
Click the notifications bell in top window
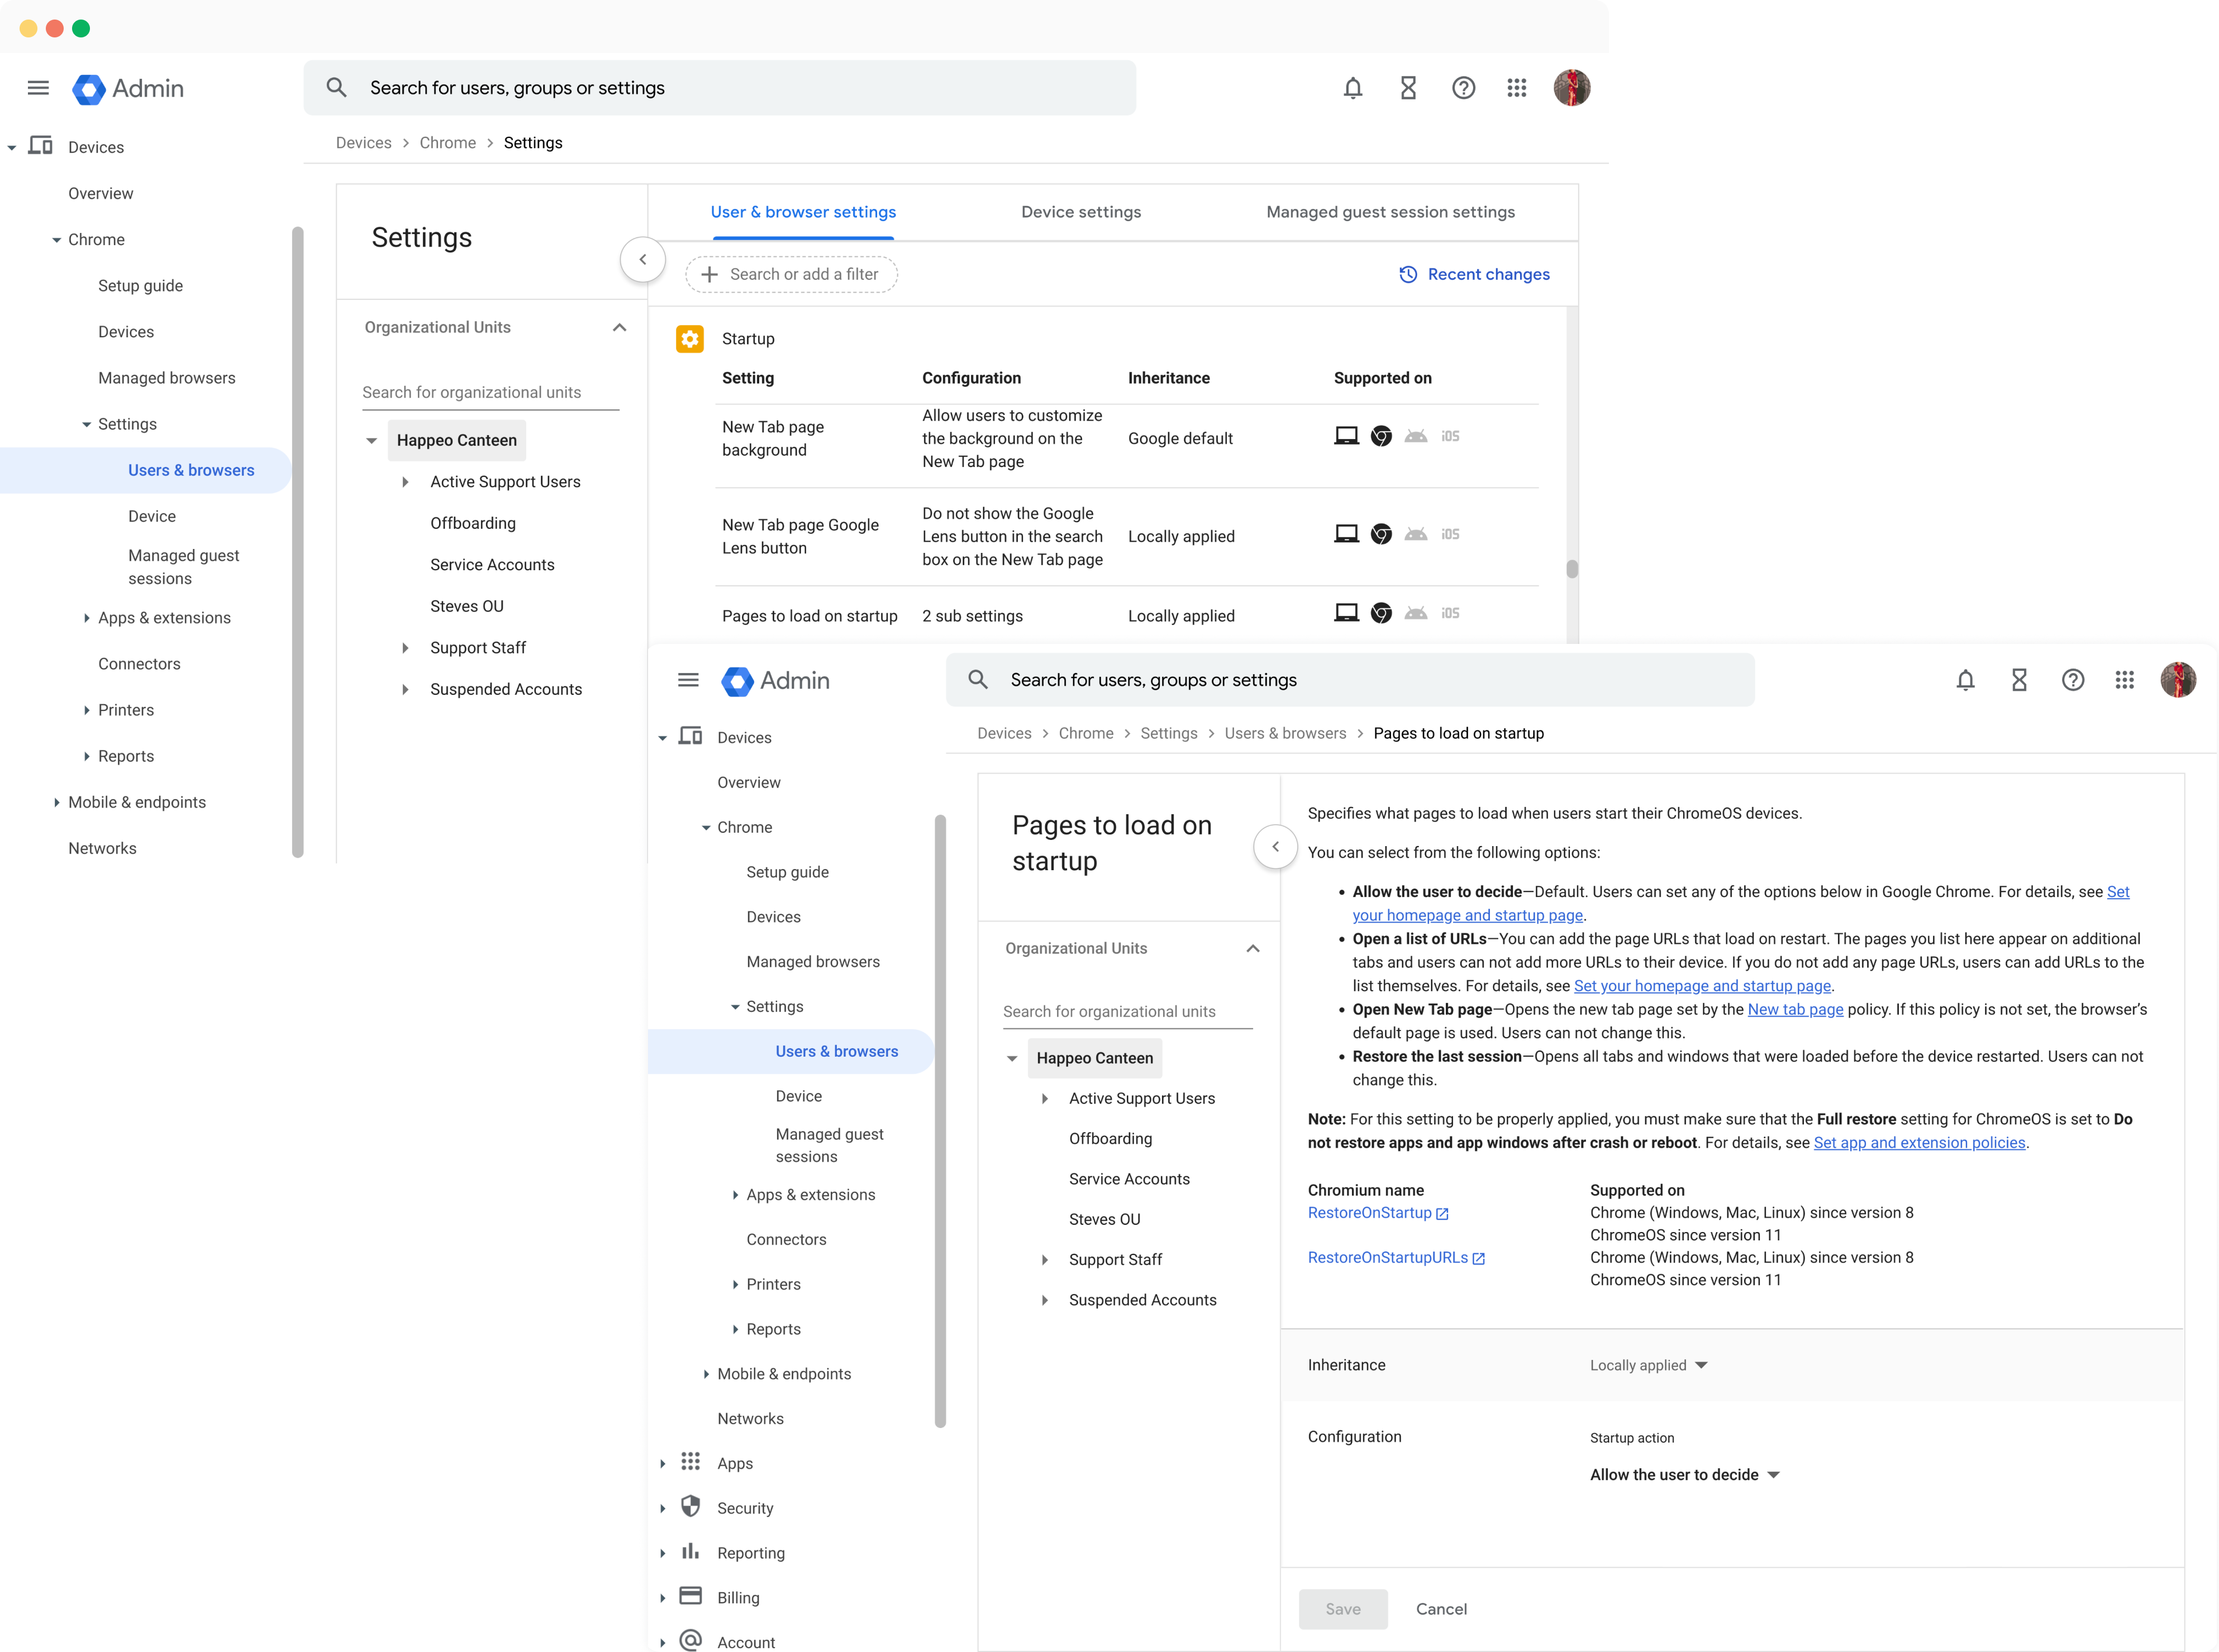pos(1353,88)
